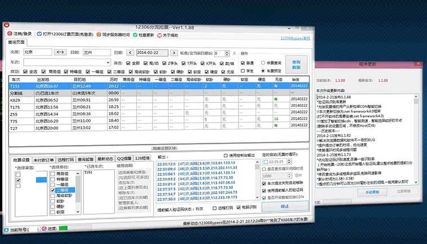Toggle the 全部 filter checkbox
The image size is (427, 244).
pos(128,63)
